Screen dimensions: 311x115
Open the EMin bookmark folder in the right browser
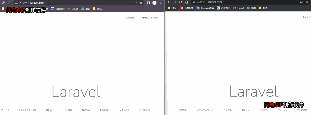pos(172,8)
